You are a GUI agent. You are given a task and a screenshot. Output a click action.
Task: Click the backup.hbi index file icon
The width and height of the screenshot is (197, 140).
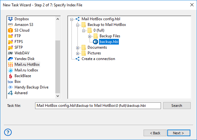(95, 42)
